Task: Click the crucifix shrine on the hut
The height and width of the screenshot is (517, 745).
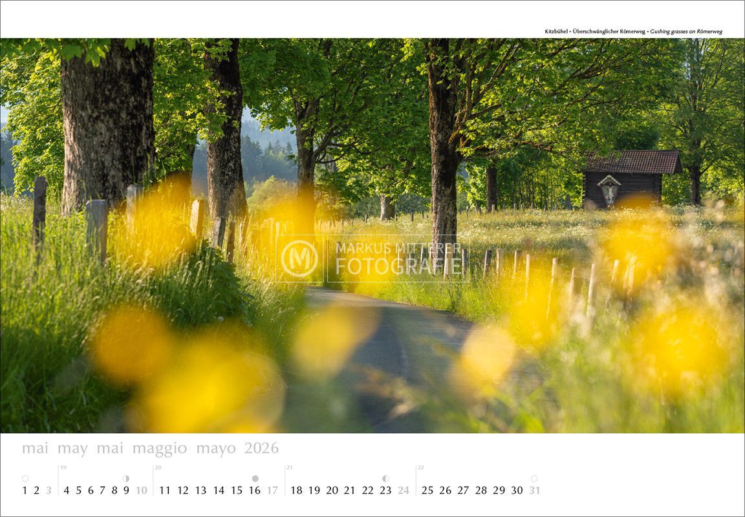Action: click(608, 189)
